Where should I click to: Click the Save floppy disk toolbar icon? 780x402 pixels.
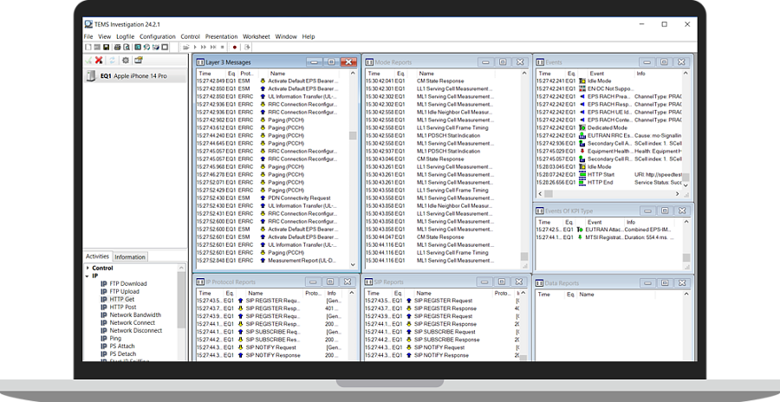pyautogui.click(x=105, y=47)
